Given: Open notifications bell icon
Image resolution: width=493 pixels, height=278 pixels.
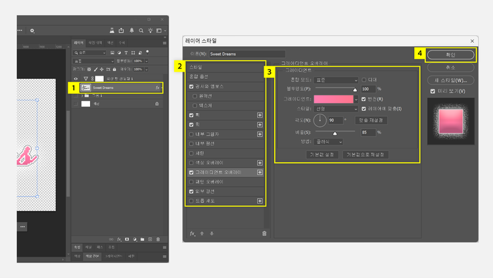Looking at the screenshot, I should pos(131,30).
